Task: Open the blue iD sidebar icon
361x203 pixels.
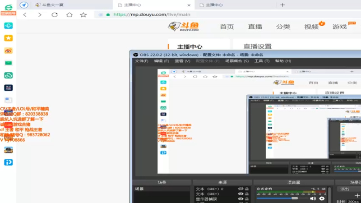Action: tap(8, 162)
